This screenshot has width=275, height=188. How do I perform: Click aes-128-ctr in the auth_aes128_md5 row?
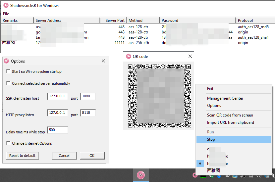point(138,27)
